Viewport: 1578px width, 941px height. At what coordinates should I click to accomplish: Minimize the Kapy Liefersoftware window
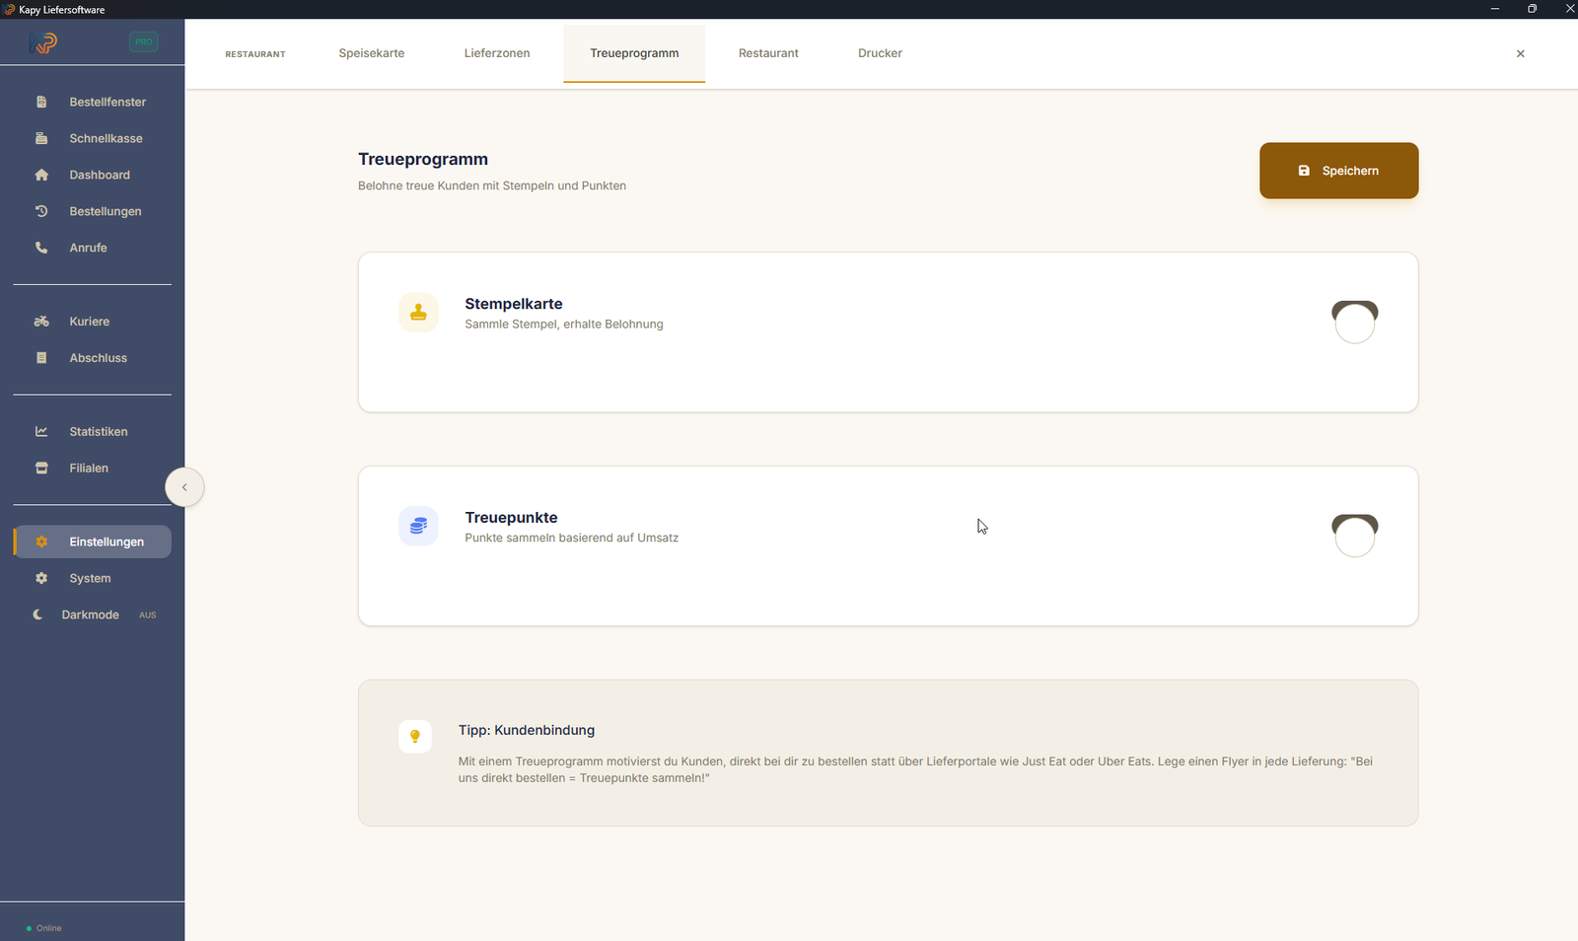click(1495, 9)
